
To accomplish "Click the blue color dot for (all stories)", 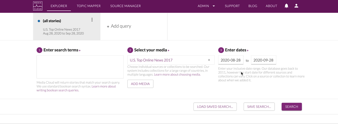I will click(x=39, y=21).
